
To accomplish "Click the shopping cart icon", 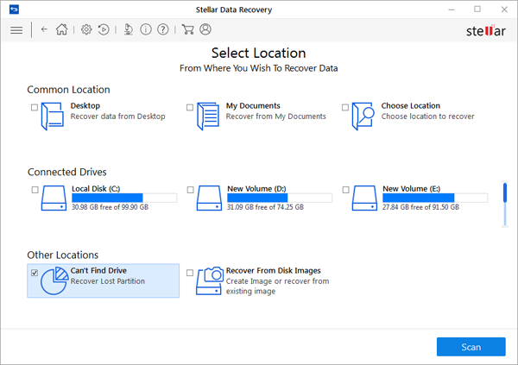I will pyautogui.click(x=187, y=29).
